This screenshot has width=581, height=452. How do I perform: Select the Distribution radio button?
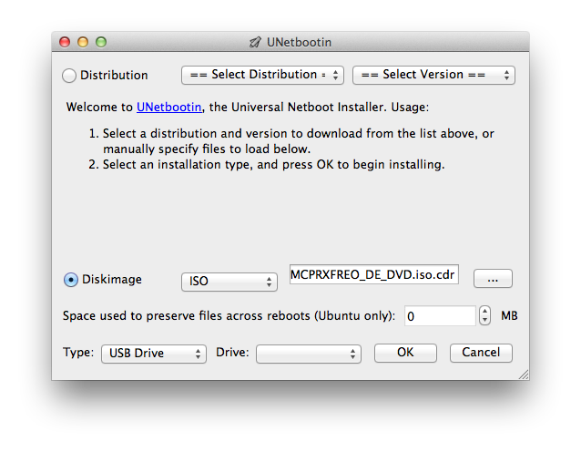pyautogui.click(x=69, y=76)
